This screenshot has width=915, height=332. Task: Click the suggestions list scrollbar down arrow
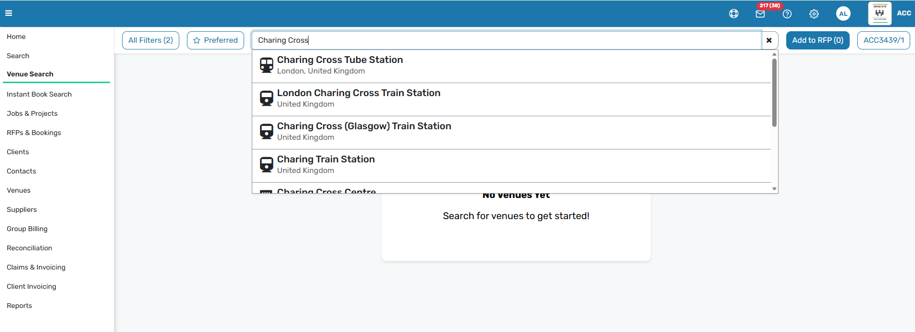coord(774,189)
